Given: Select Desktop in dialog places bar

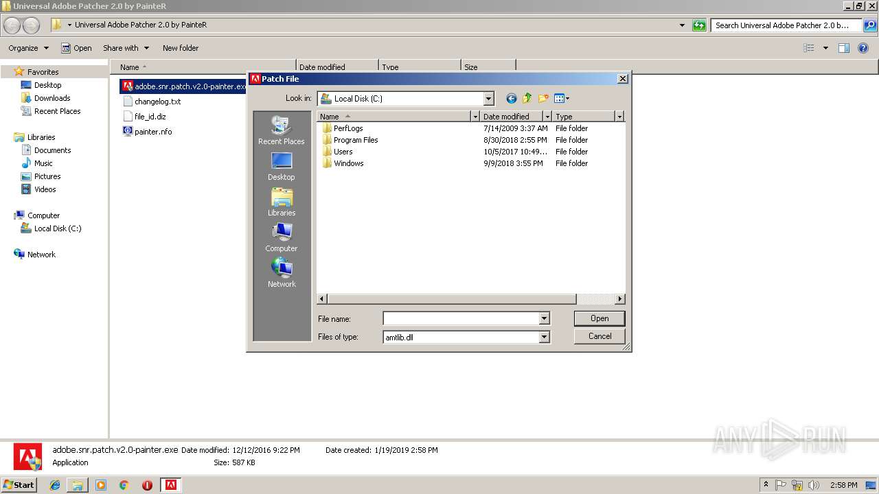Looking at the screenshot, I should coord(282,166).
